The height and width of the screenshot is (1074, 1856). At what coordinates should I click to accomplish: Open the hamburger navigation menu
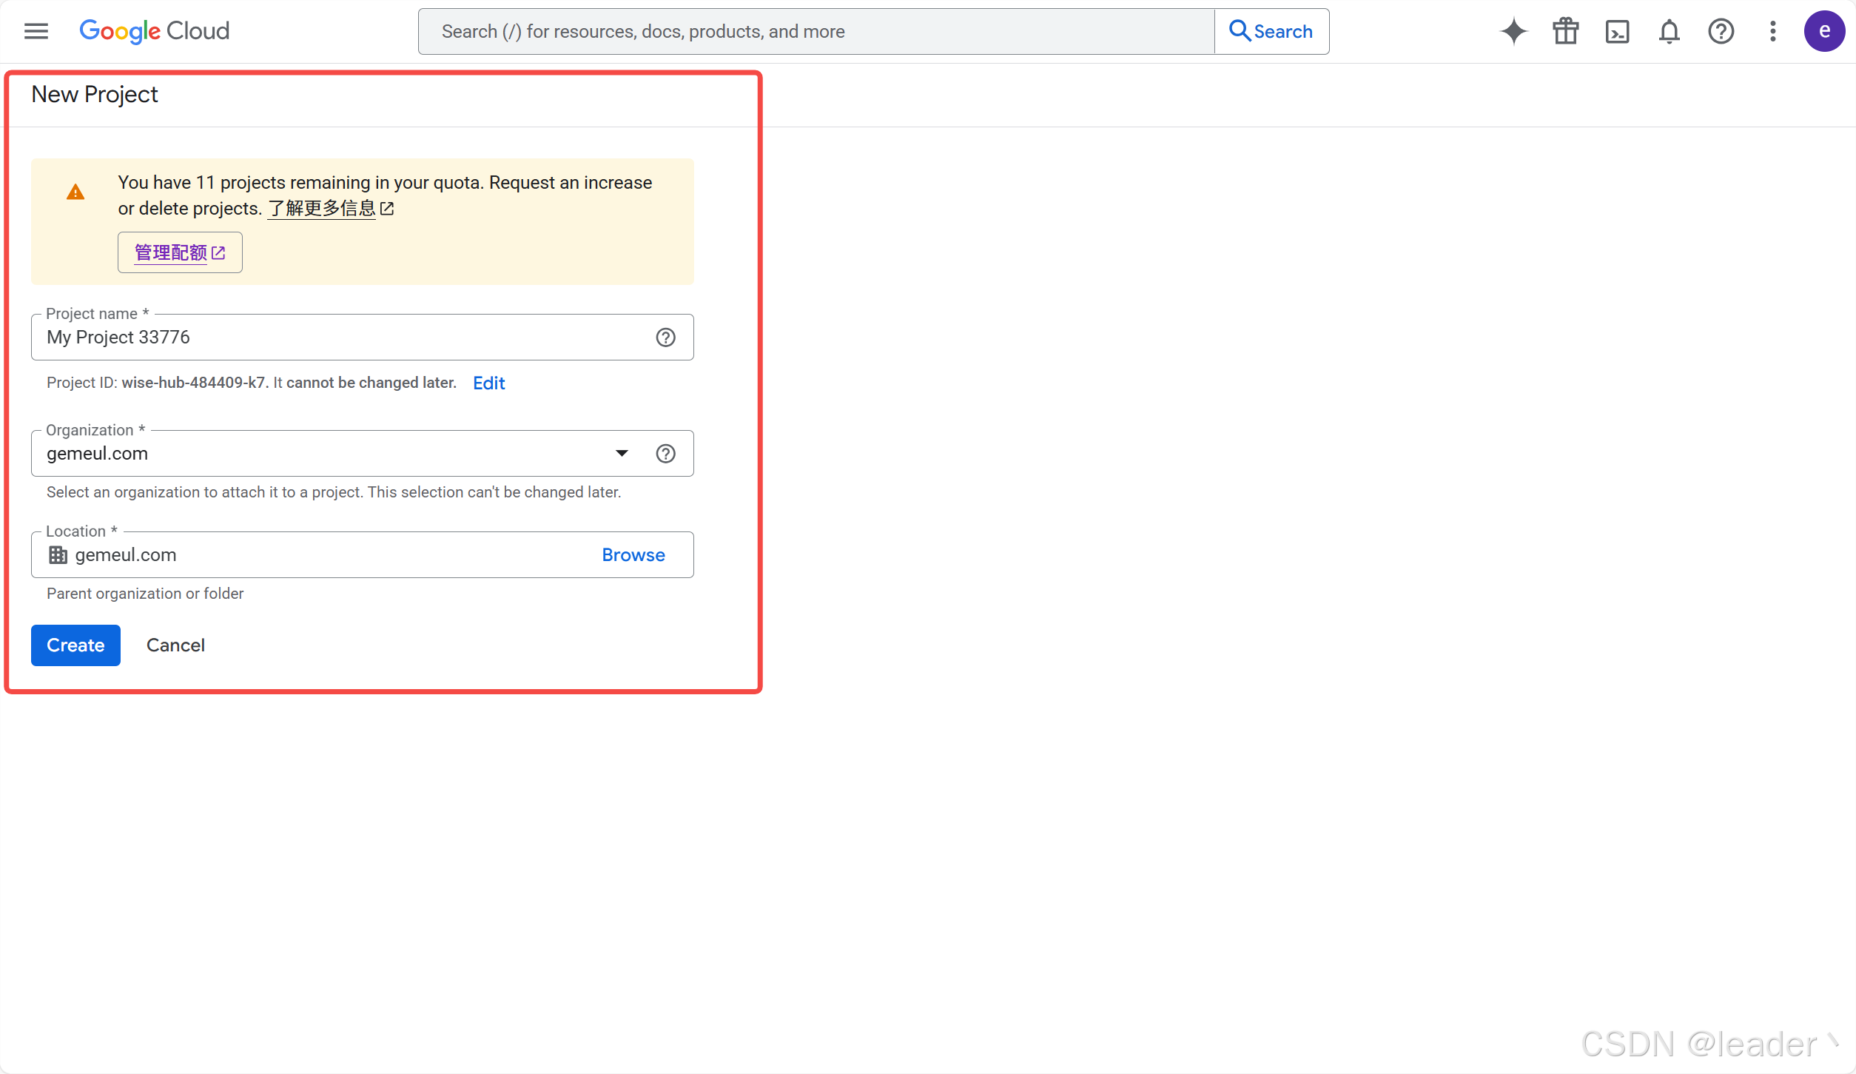click(x=36, y=31)
